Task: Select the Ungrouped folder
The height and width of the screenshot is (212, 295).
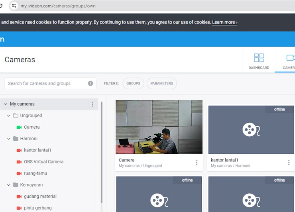Action: point(31,116)
